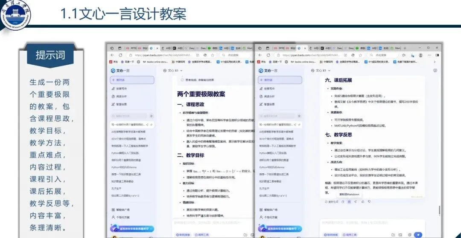Viewport: 461px width, 238px height.
Task: Click 新对话 button in left window
Action: (x=132, y=80)
